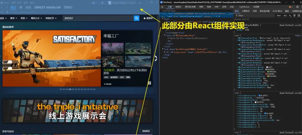302x135 pixels.
Task: Click the 科幻 tag on the Satisfactory card
Action: click(x=106, y=77)
